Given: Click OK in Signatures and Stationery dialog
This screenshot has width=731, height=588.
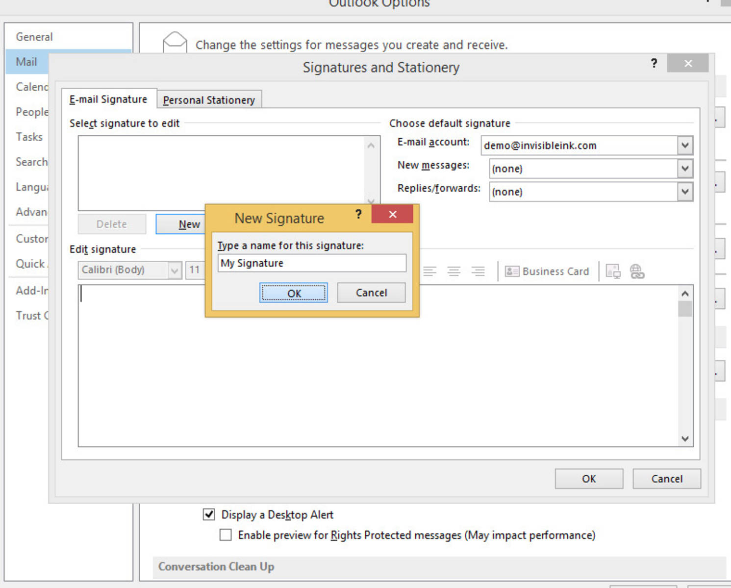Looking at the screenshot, I should point(589,479).
